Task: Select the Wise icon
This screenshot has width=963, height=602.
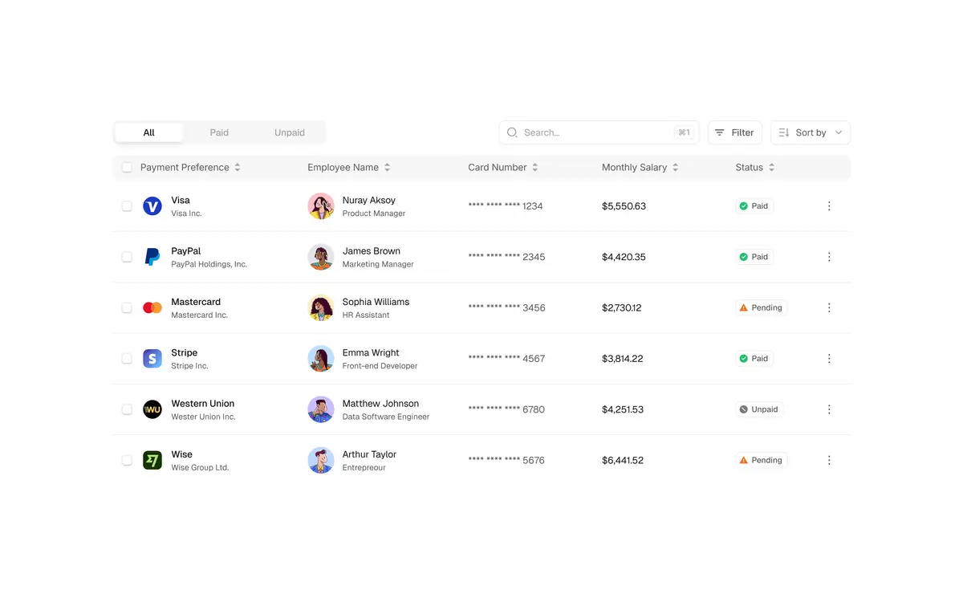Action: [x=152, y=460]
